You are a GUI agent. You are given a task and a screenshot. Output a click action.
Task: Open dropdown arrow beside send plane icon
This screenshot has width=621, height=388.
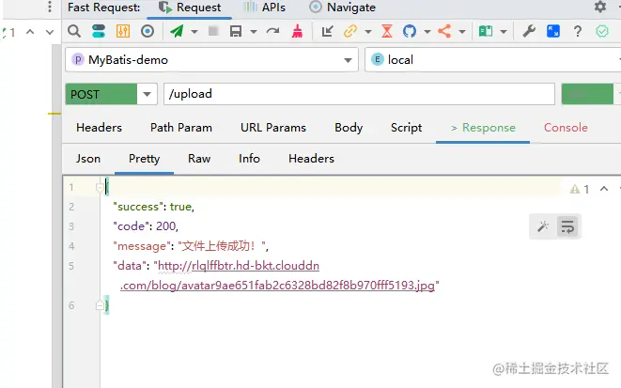pos(194,31)
